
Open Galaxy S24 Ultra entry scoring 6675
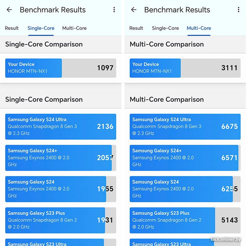pos(185,126)
